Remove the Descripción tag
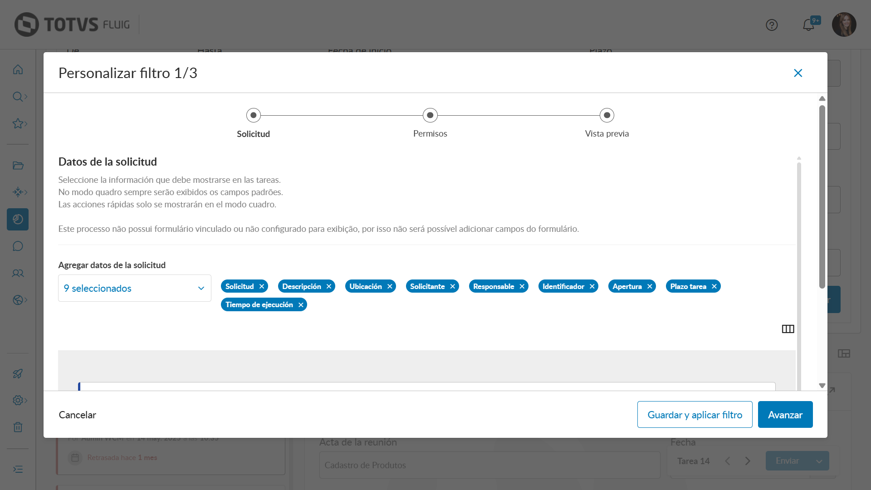This screenshot has height=490, width=871. 329,286
